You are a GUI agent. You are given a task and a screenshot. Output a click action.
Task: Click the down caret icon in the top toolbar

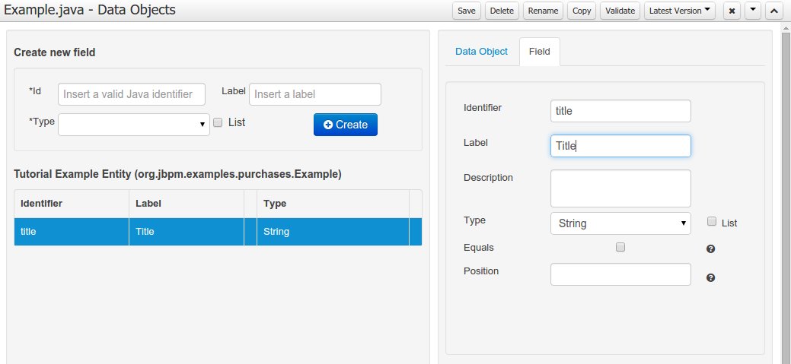click(x=752, y=11)
